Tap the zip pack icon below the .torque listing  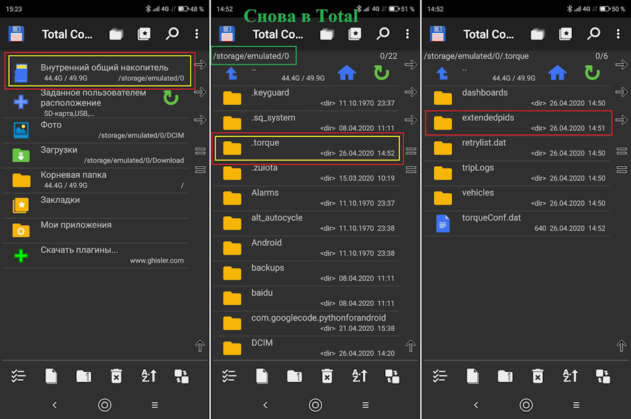(505, 376)
